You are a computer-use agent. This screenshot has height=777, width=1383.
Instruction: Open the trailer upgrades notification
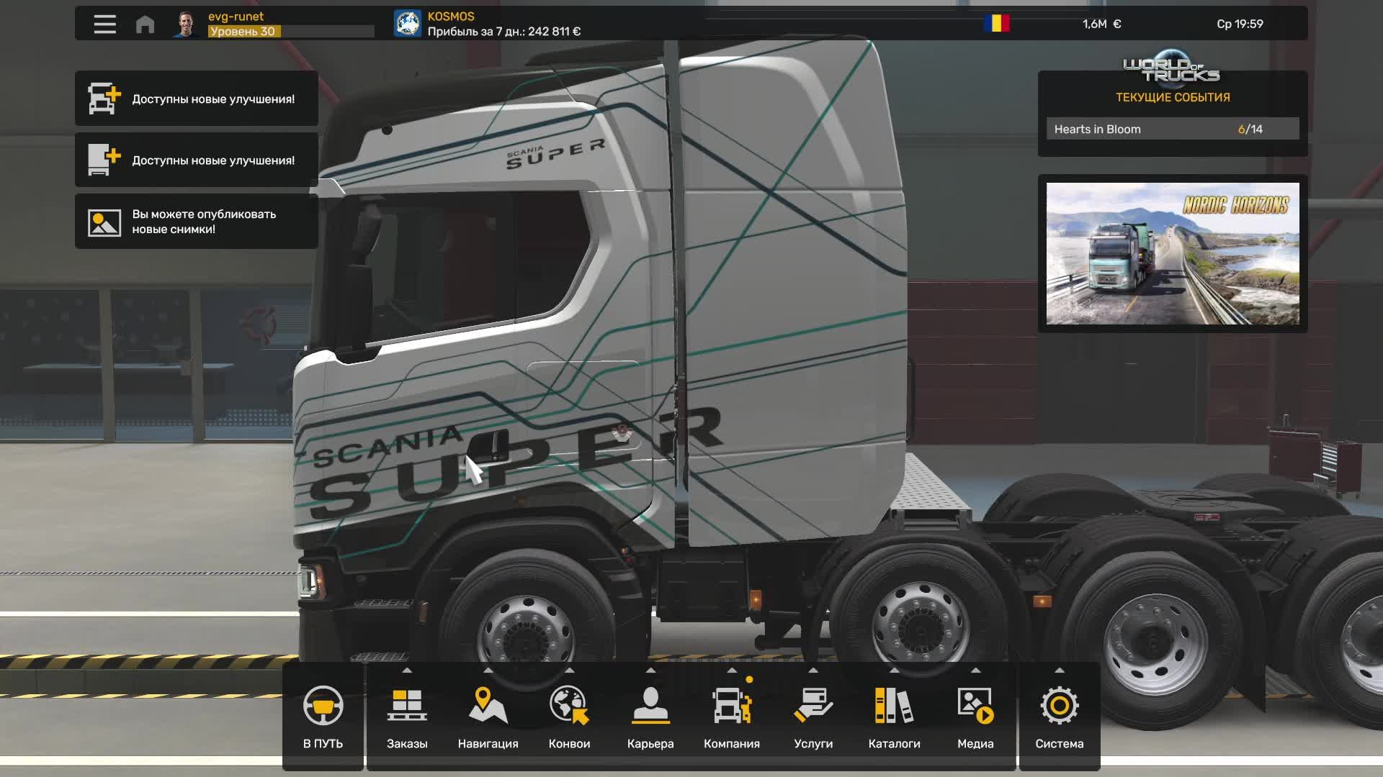[x=197, y=160]
